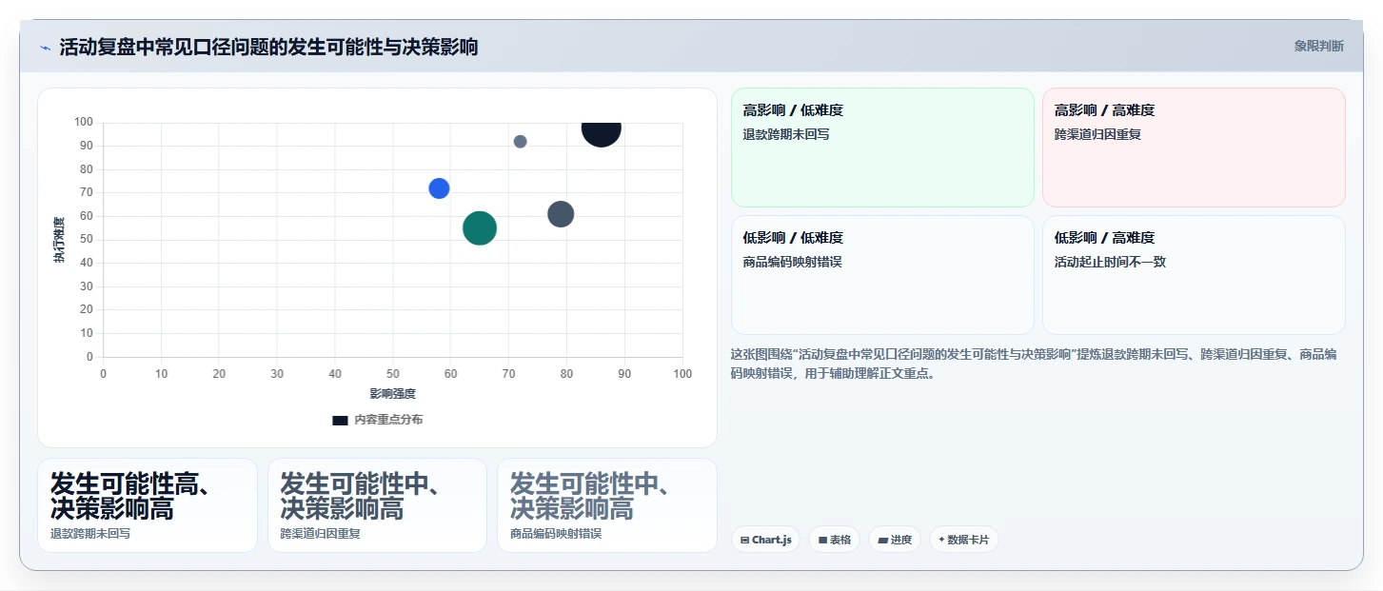Click 活动起止时间不一致 text
This screenshot has height=591, width=1383.
pyautogui.click(x=1110, y=262)
